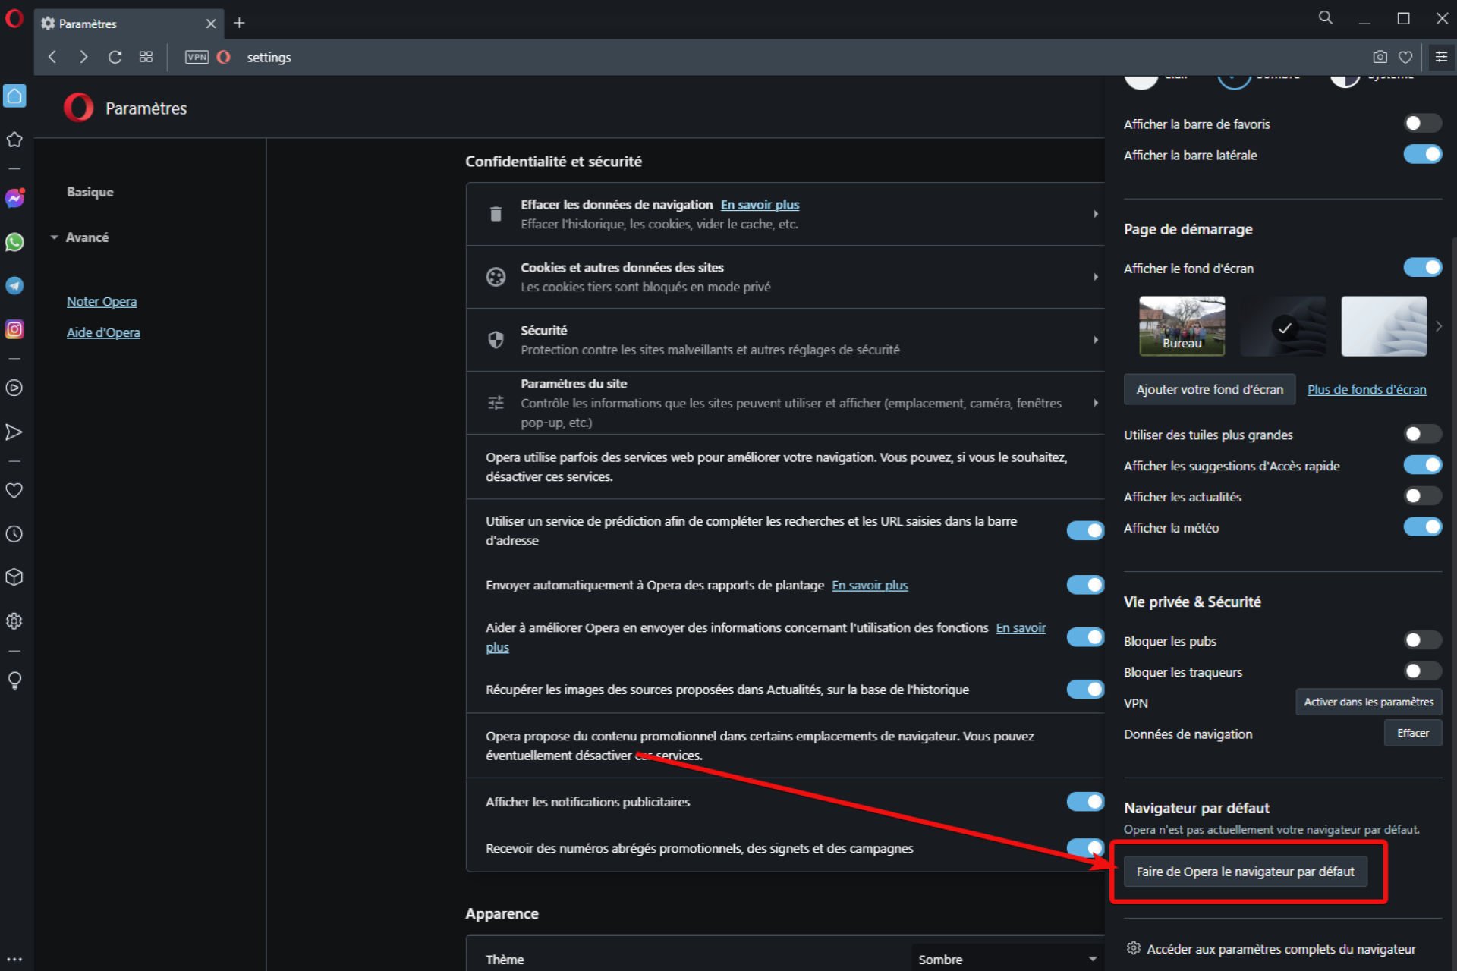
Task: Open Speed Dial grid icon
Action: click(146, 57)
